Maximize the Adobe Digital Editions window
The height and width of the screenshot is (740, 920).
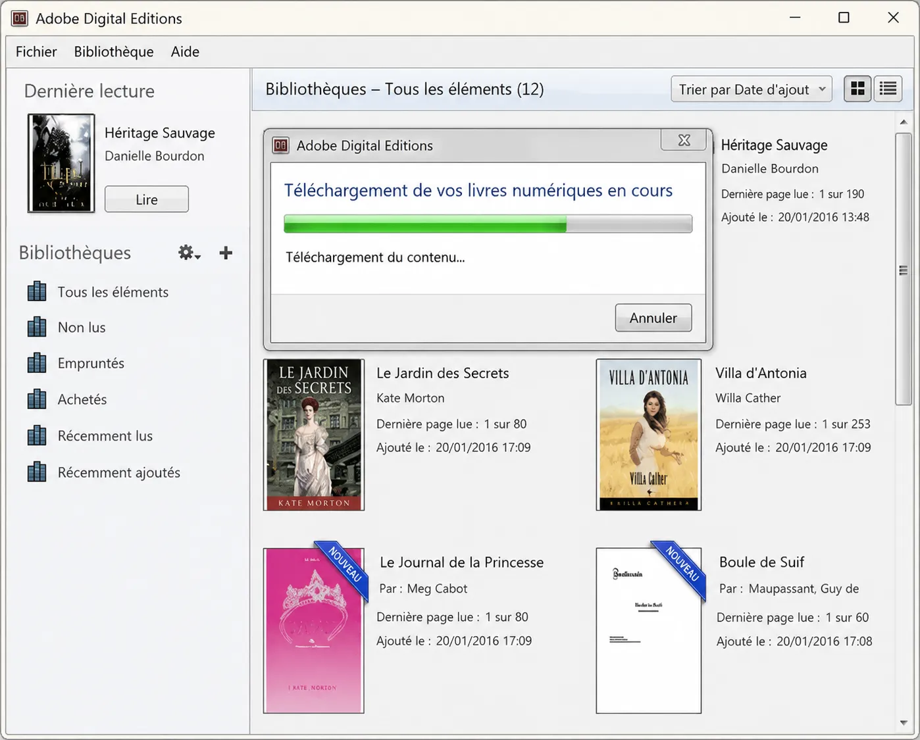pyautogui.click(x=844, y=18)
